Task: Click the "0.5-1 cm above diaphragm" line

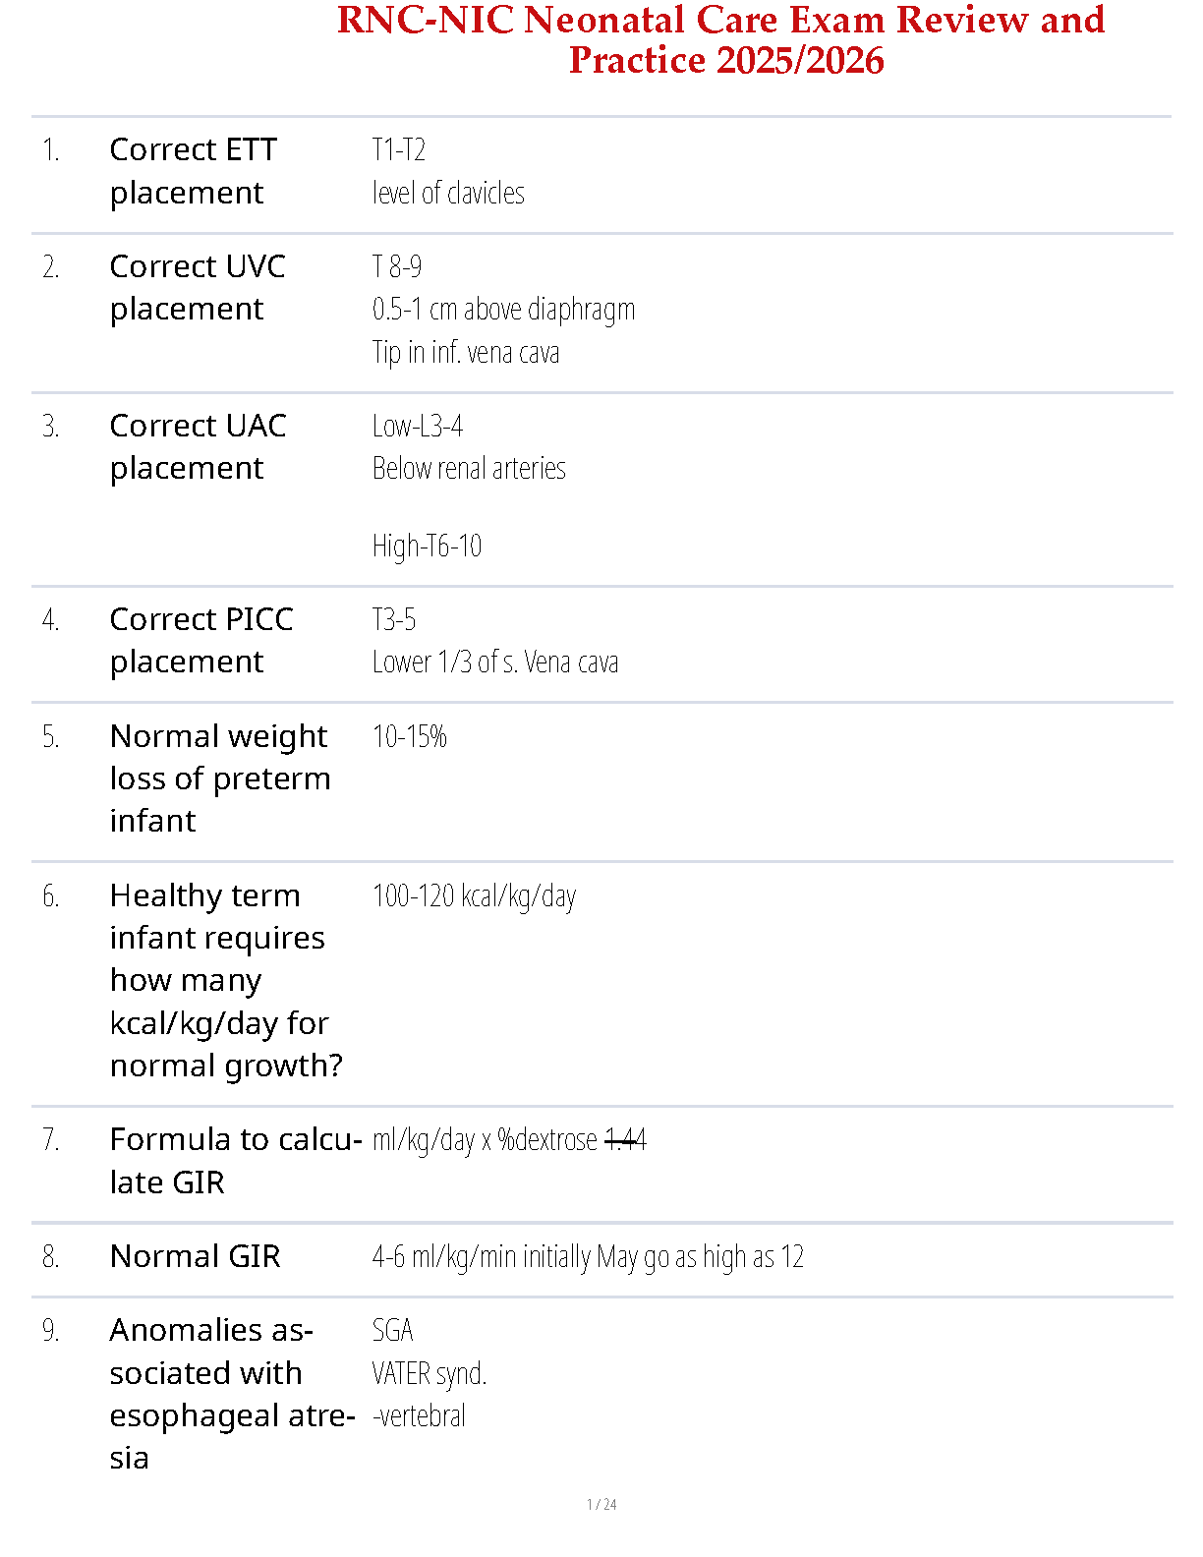Action: click(x=503, y=310)
